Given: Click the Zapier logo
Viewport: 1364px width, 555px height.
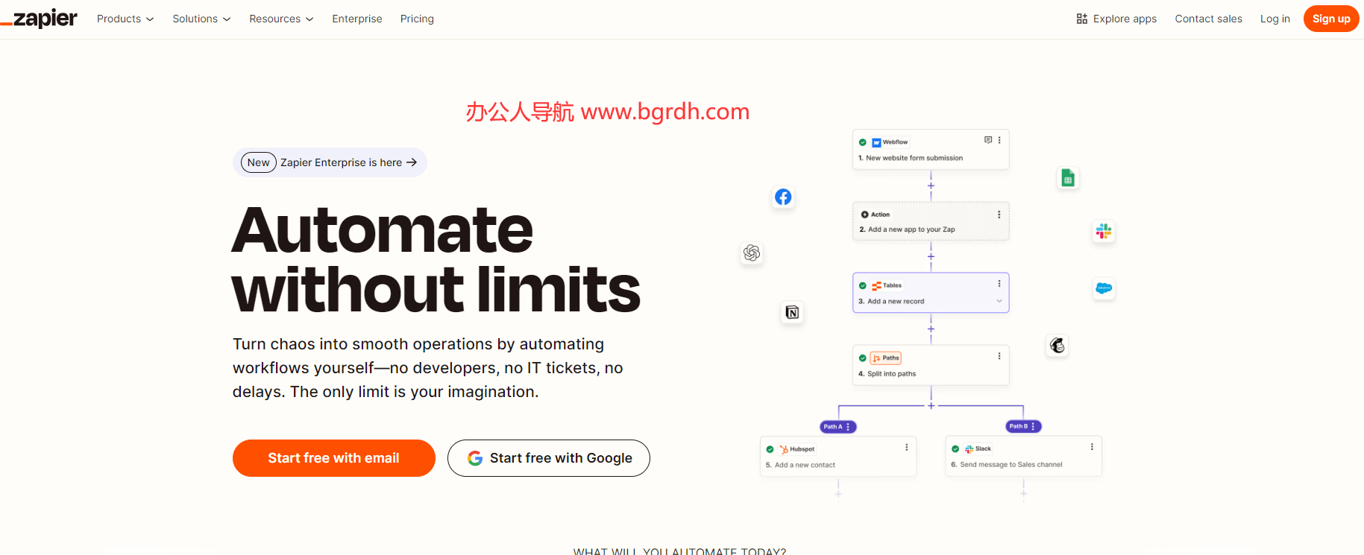Looking at the screenshot, I should click(40, 19).
